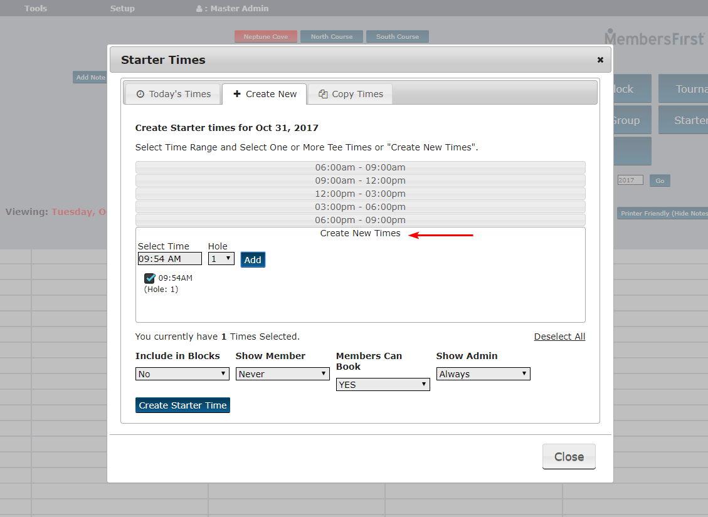Image resolution: width=708 pixels, height=517 pixels.
Task: Open the Setup menu
Action: 122,8
